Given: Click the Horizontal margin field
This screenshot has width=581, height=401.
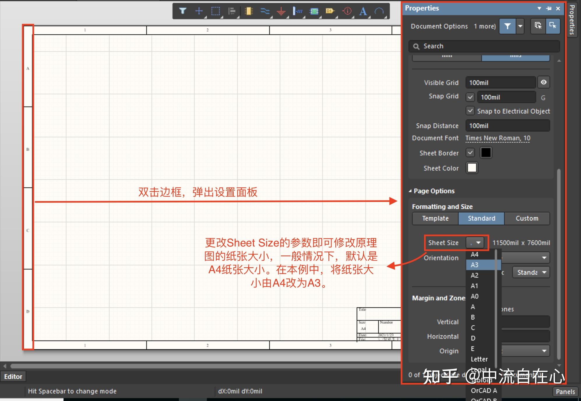Looking at the screenshot, I should [525, 336].
